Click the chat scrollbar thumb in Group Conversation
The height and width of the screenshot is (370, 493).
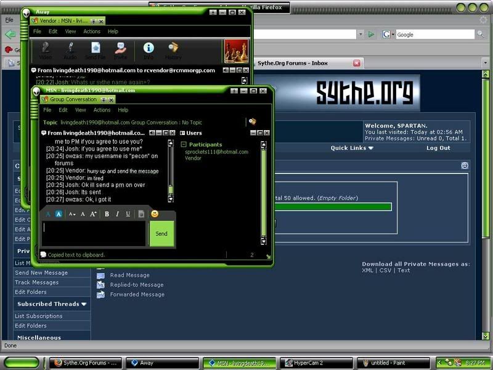coord(171,190)
